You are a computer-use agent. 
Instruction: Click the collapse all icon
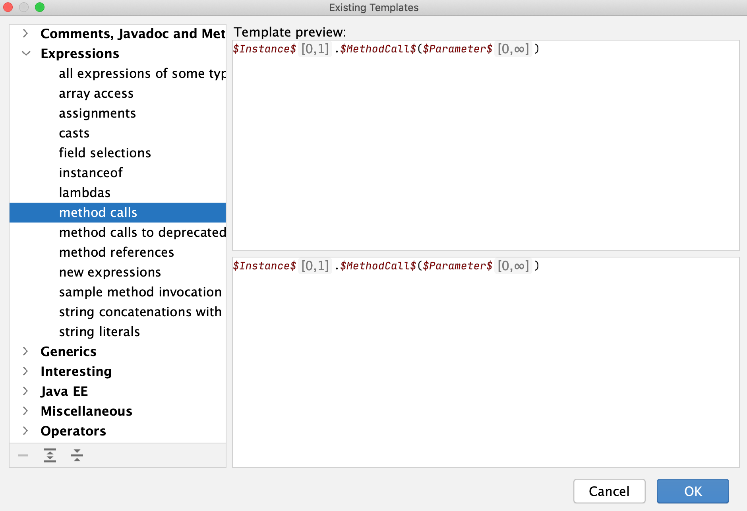pos(76,455)
